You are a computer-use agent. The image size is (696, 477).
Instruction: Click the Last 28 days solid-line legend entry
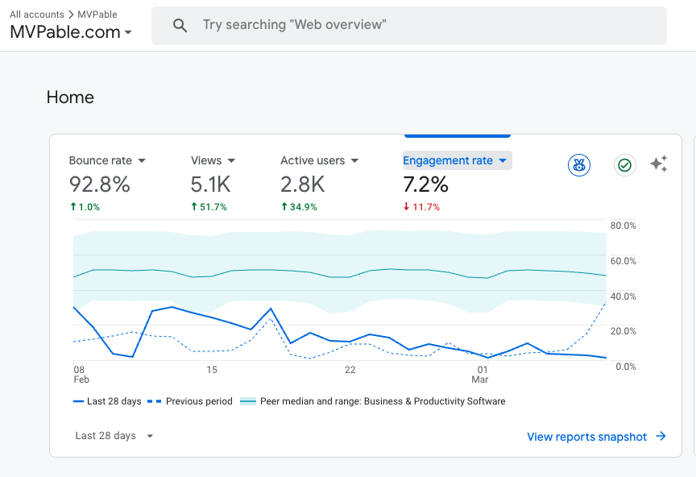tap(107, 401)
